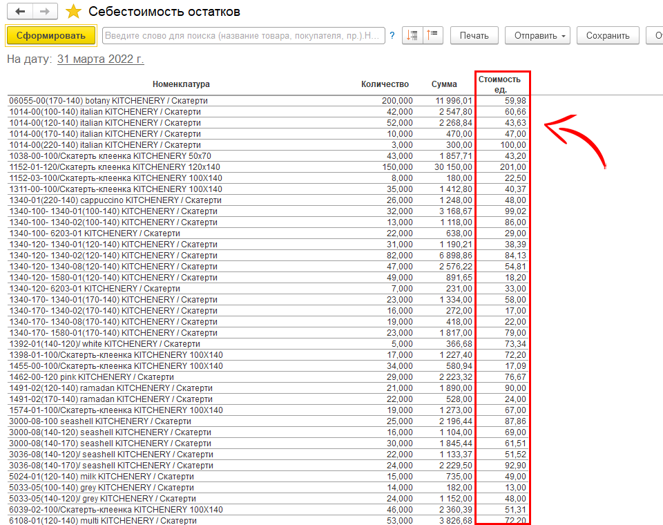Select row 06055-00(170-140) botany KITCHENERY
The image size is (663, 525).
108,101
